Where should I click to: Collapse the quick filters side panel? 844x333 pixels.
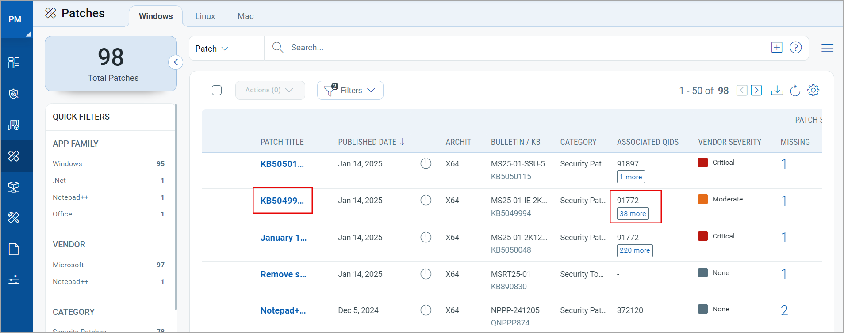[x=176, y=62]
